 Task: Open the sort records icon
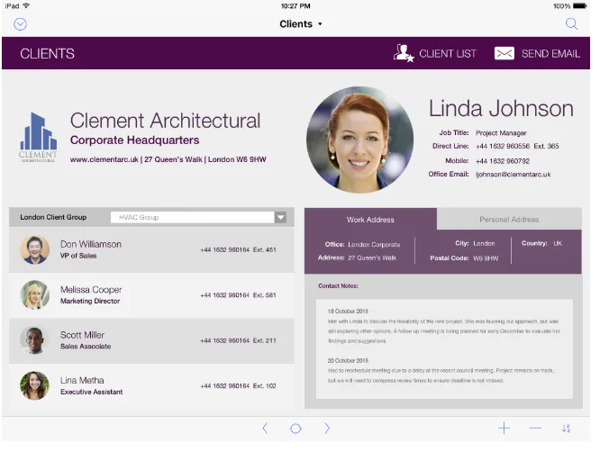point(566,428)
